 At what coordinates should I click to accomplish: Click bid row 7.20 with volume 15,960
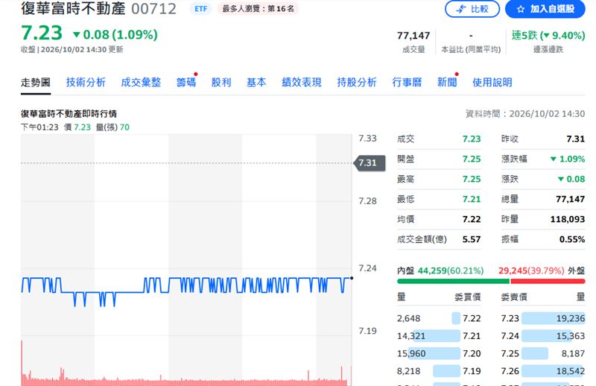point(439,353)
